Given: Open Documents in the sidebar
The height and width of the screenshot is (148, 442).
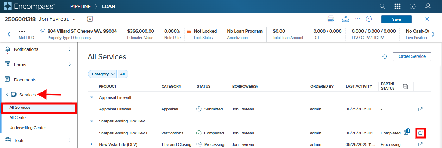Looking at the screenshot, I should tap(25, 80).
